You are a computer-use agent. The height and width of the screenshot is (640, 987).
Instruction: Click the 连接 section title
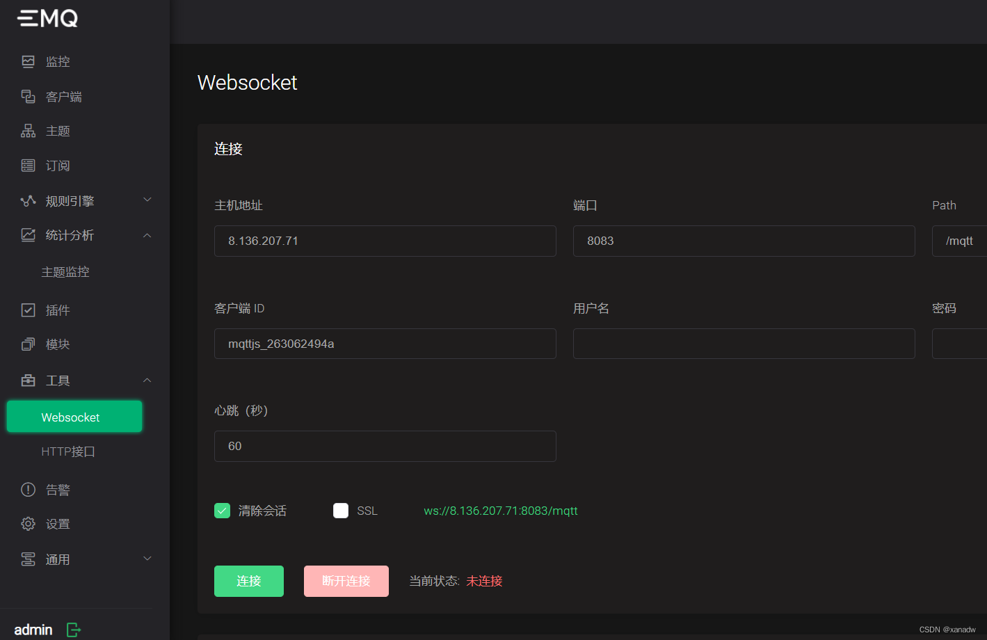pos(228,149)
